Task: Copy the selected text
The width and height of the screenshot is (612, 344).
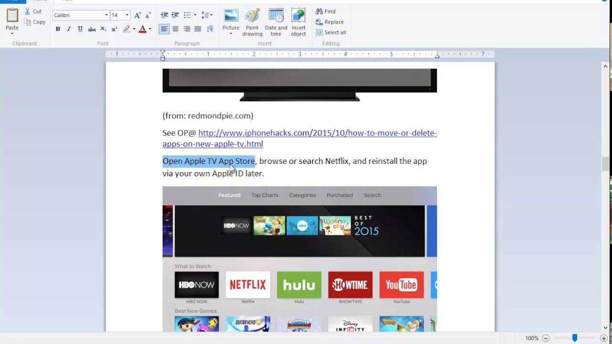Action: tap(34, 22)
